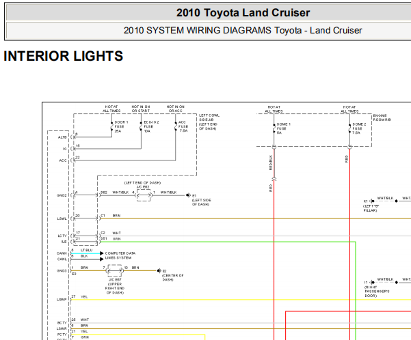Click the "D52 WHT/BLK" wire label
Viewport: 411px width, 340px height.
point(114,193)
